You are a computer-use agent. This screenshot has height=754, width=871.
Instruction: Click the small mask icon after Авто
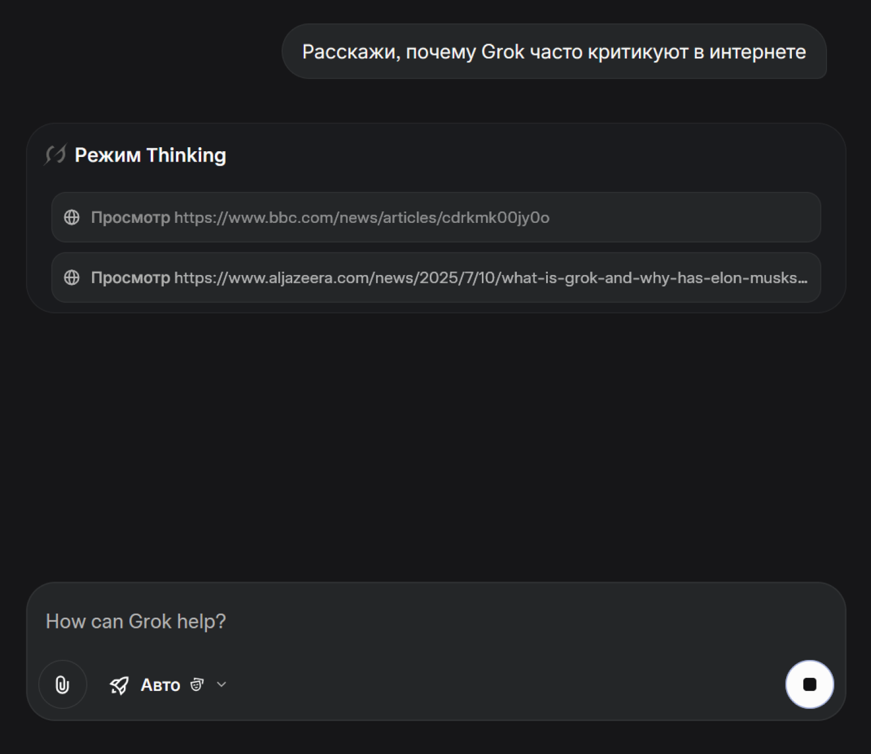pyautogui.click(x=197, y=685)
